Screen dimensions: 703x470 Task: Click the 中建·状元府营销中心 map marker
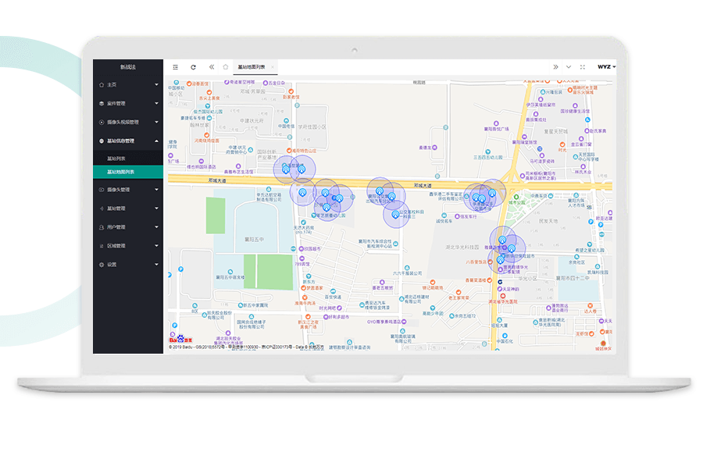251,150
